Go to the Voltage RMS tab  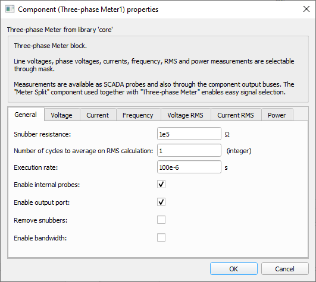coord(186,115)
